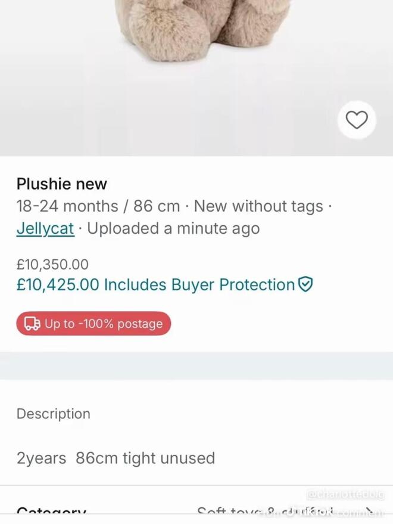Tap the New without tags condition text
This screenshot has height=524, width=393.
click(x=258, y=206)
